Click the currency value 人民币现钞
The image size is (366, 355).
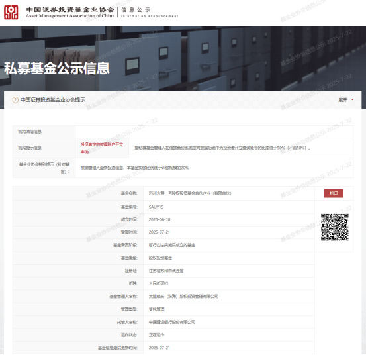pyautogui.click(x=158, y=283)
